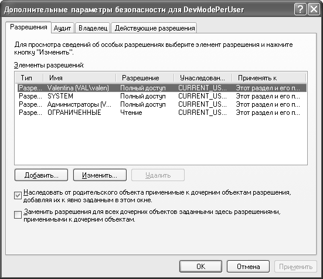323x279 pixels.
Task: Select the Администраторы permission row
Action: [162, 104]
